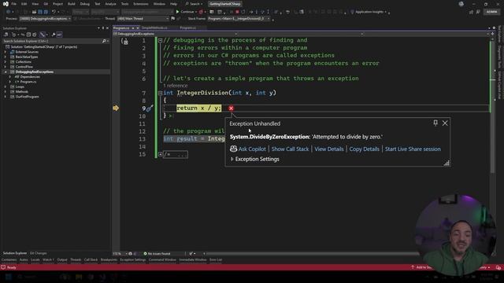Viewport: 504px width, 283px height.
Task: Click the No issues found status indicator
Action: click(157, 253)
